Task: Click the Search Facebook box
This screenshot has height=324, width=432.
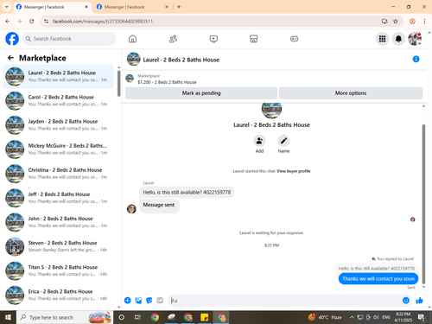Action: [69, 39]
